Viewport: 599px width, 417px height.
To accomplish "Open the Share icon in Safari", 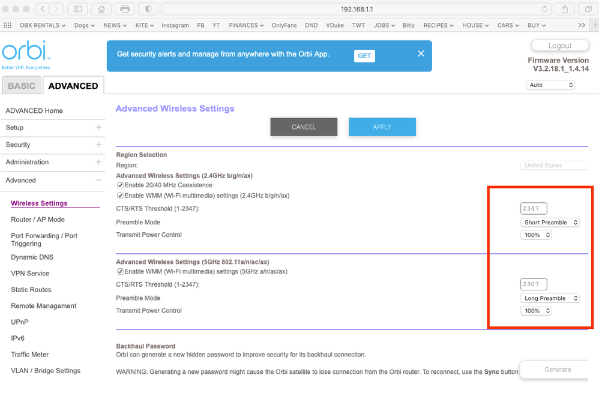I will pos(564,9).
